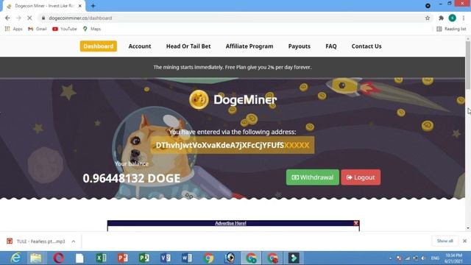
Task: Open Internet Explorer from the taskbar
Action: [x=15, y=258]
